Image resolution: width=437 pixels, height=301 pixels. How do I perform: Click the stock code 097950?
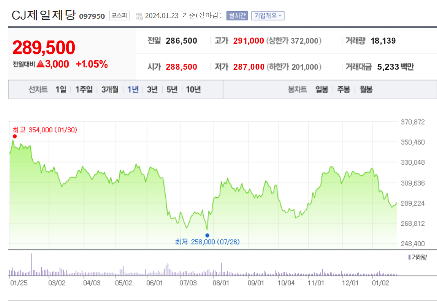coord(92,16)
